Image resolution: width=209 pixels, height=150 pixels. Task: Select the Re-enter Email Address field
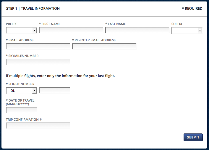pyautogui.click(x=104, y=46)
